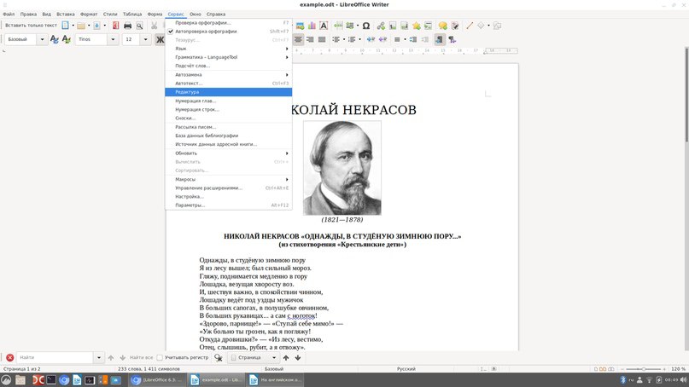Toggle print preview icon
This screenshot has width=689, height=387.
click(x=139, y=26)
